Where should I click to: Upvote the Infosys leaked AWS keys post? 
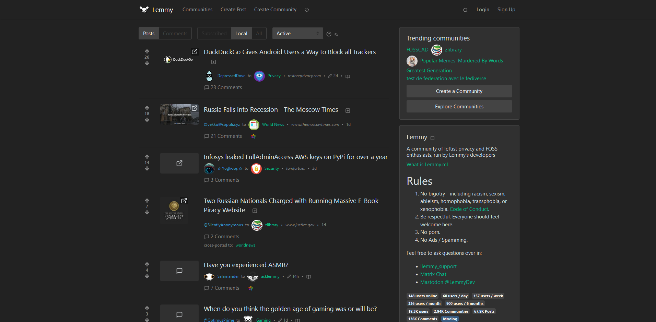point(147,157)
